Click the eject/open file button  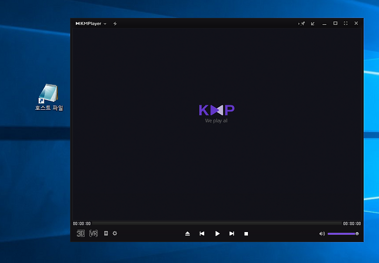(x=187, y=234)
